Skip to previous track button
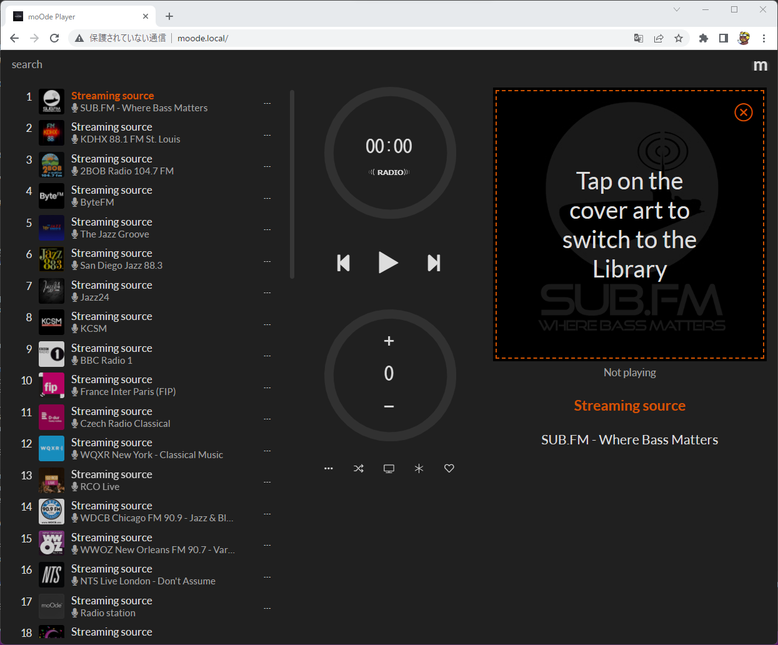Viewport: 778px width, 645px height. coord(343,263)
